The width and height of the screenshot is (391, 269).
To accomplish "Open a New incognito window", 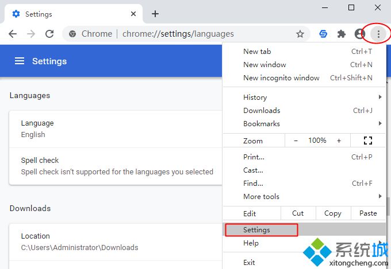I will click(x=304, y=78).
